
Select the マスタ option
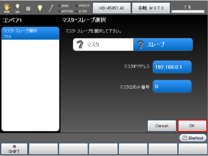[x=103, y=45]
